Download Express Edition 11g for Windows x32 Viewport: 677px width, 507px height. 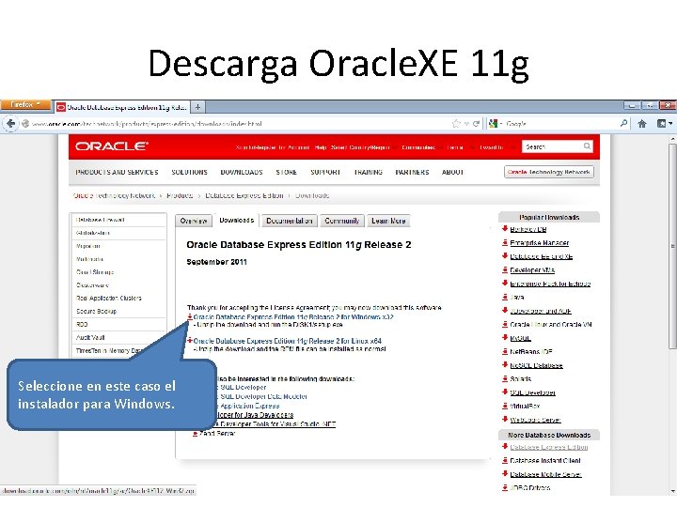click(x=293, y=317)
